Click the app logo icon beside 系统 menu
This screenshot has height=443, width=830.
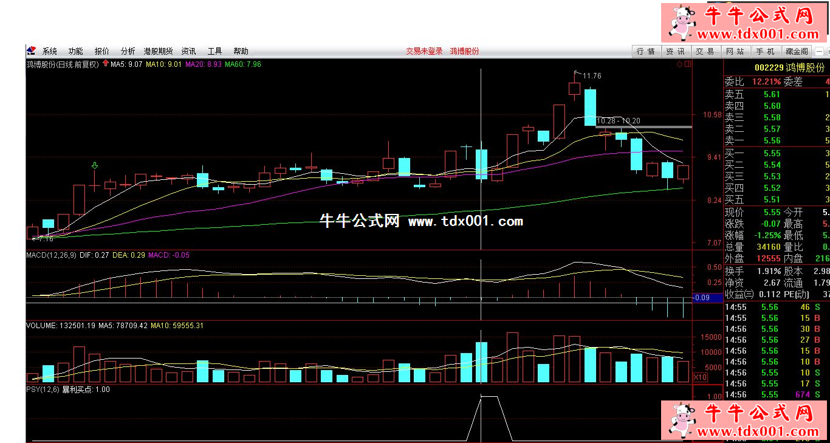pyautogui.click(x=31, y=51)
